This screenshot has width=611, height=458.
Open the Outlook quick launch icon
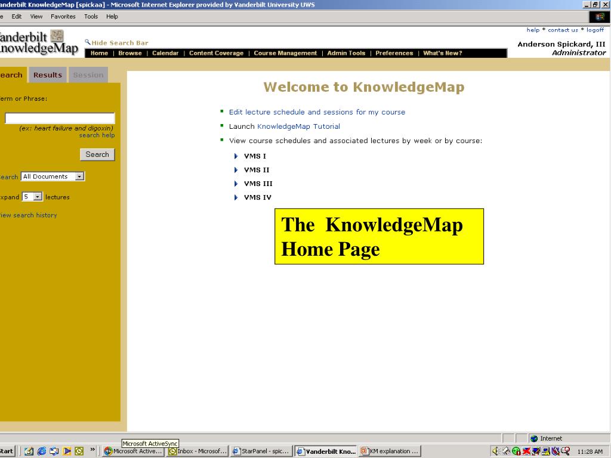pos(79,451)
